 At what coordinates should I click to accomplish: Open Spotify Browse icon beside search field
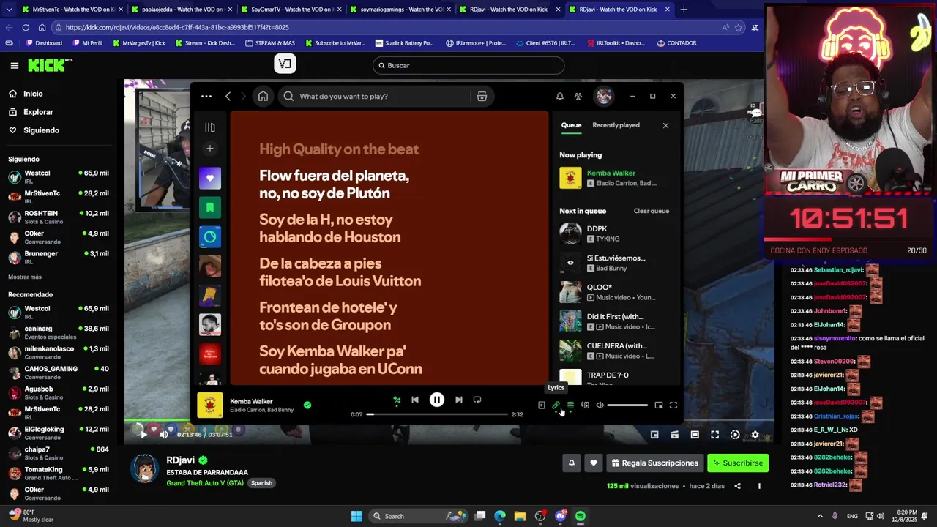[482, 96]
